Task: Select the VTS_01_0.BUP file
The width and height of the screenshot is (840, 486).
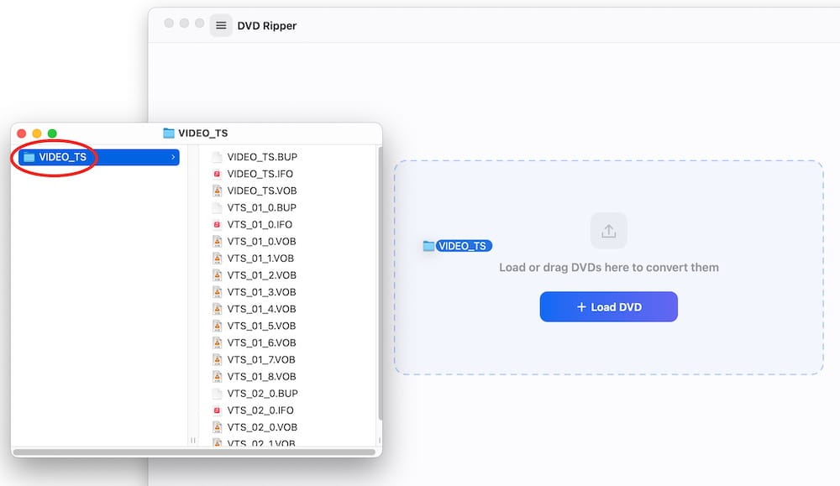Action: (261, 207)
